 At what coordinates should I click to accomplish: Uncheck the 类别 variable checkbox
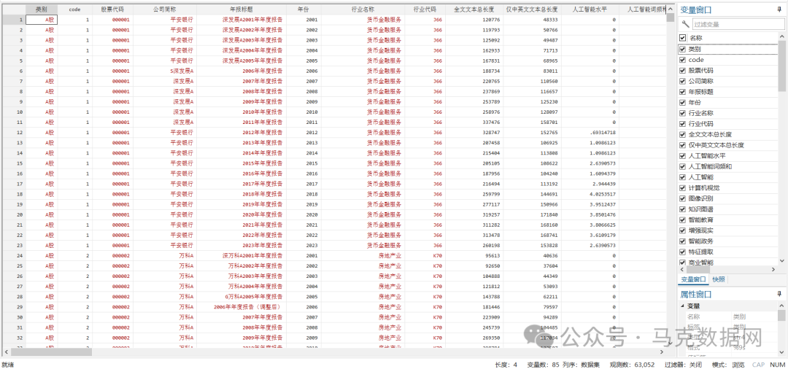(x=682, y=49)
